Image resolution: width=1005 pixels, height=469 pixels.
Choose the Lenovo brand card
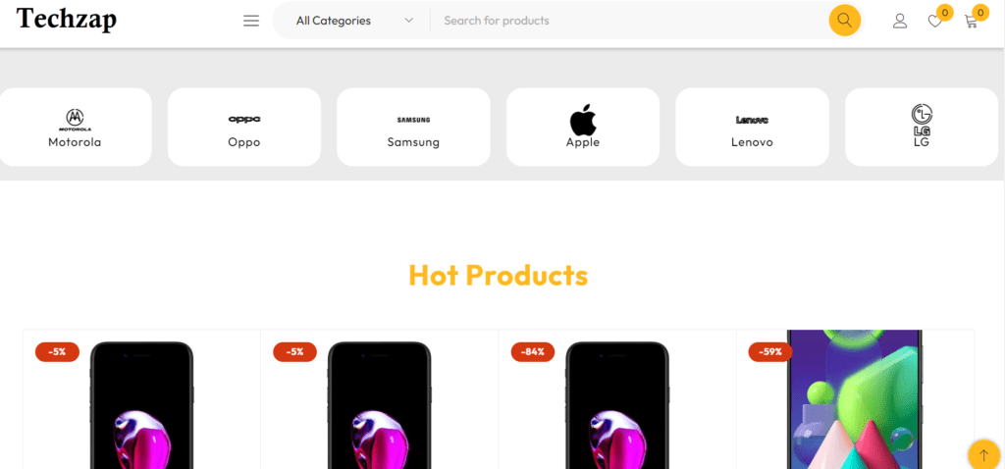752,127
